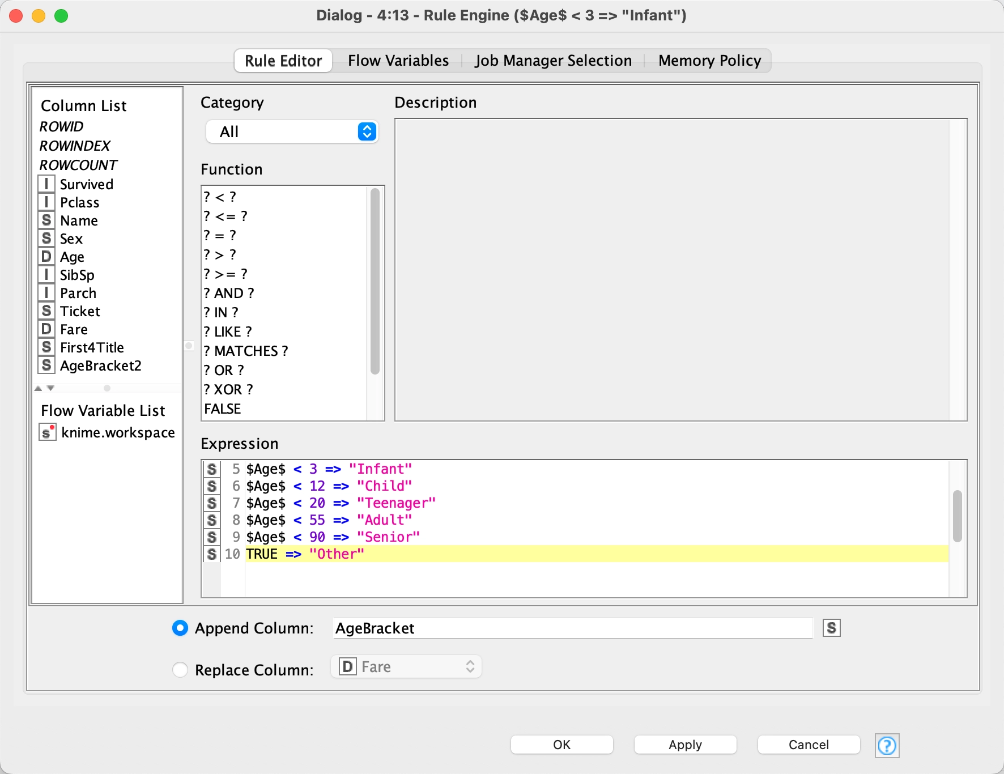This screenshot has width=1004, height=774.
Task: Click the integer icon beside Survived column
Action: [x=46, y=184]
